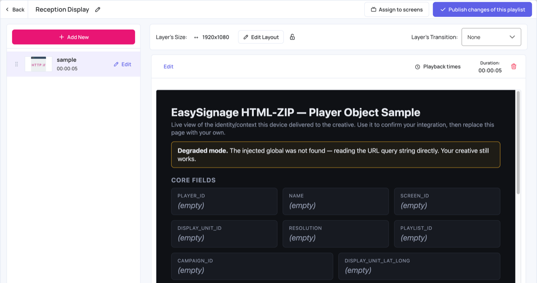
Task: Click the Degraded mode warning banner
Action: pos(336,155)
